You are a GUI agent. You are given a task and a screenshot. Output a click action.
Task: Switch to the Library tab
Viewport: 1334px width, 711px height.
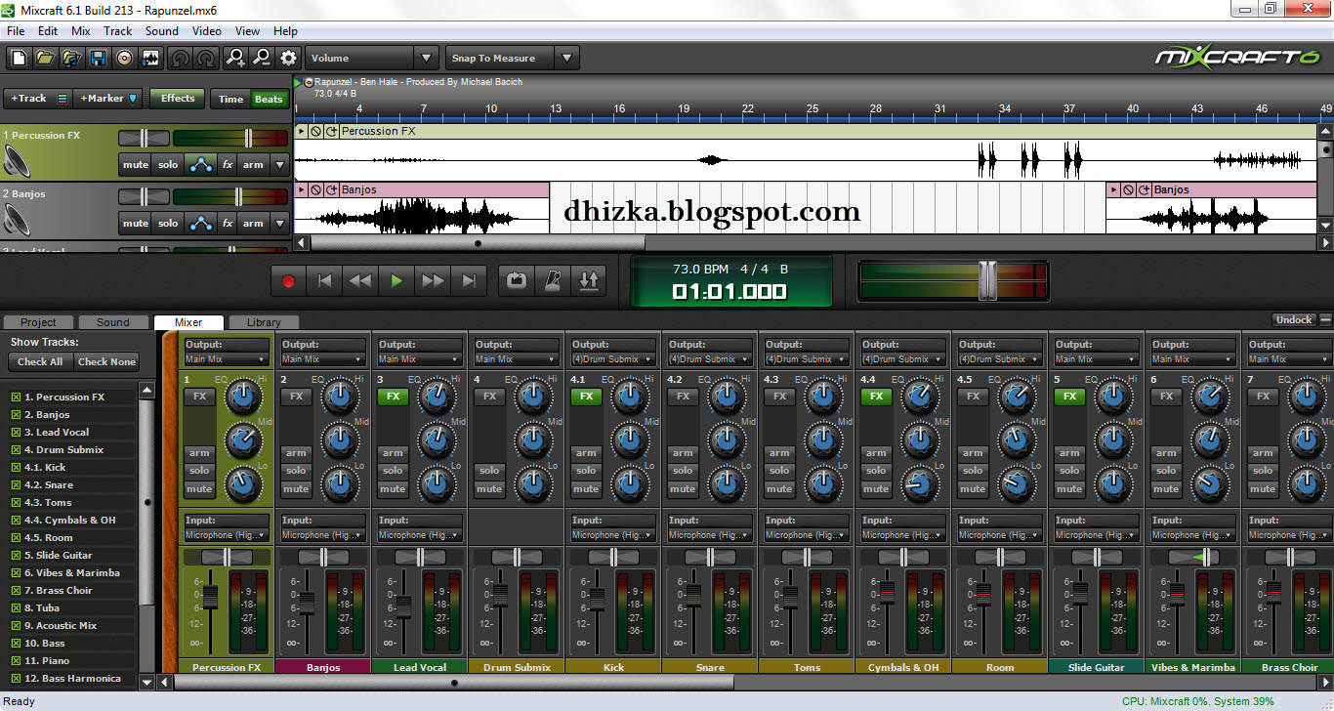(264, 322)
